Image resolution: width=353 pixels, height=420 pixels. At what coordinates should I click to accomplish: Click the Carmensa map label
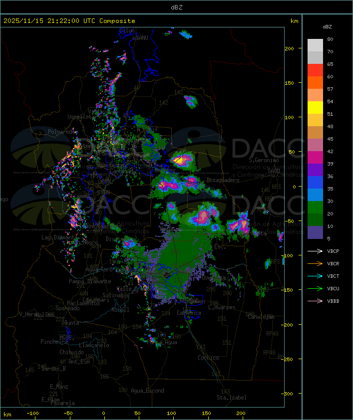point(189,313)
